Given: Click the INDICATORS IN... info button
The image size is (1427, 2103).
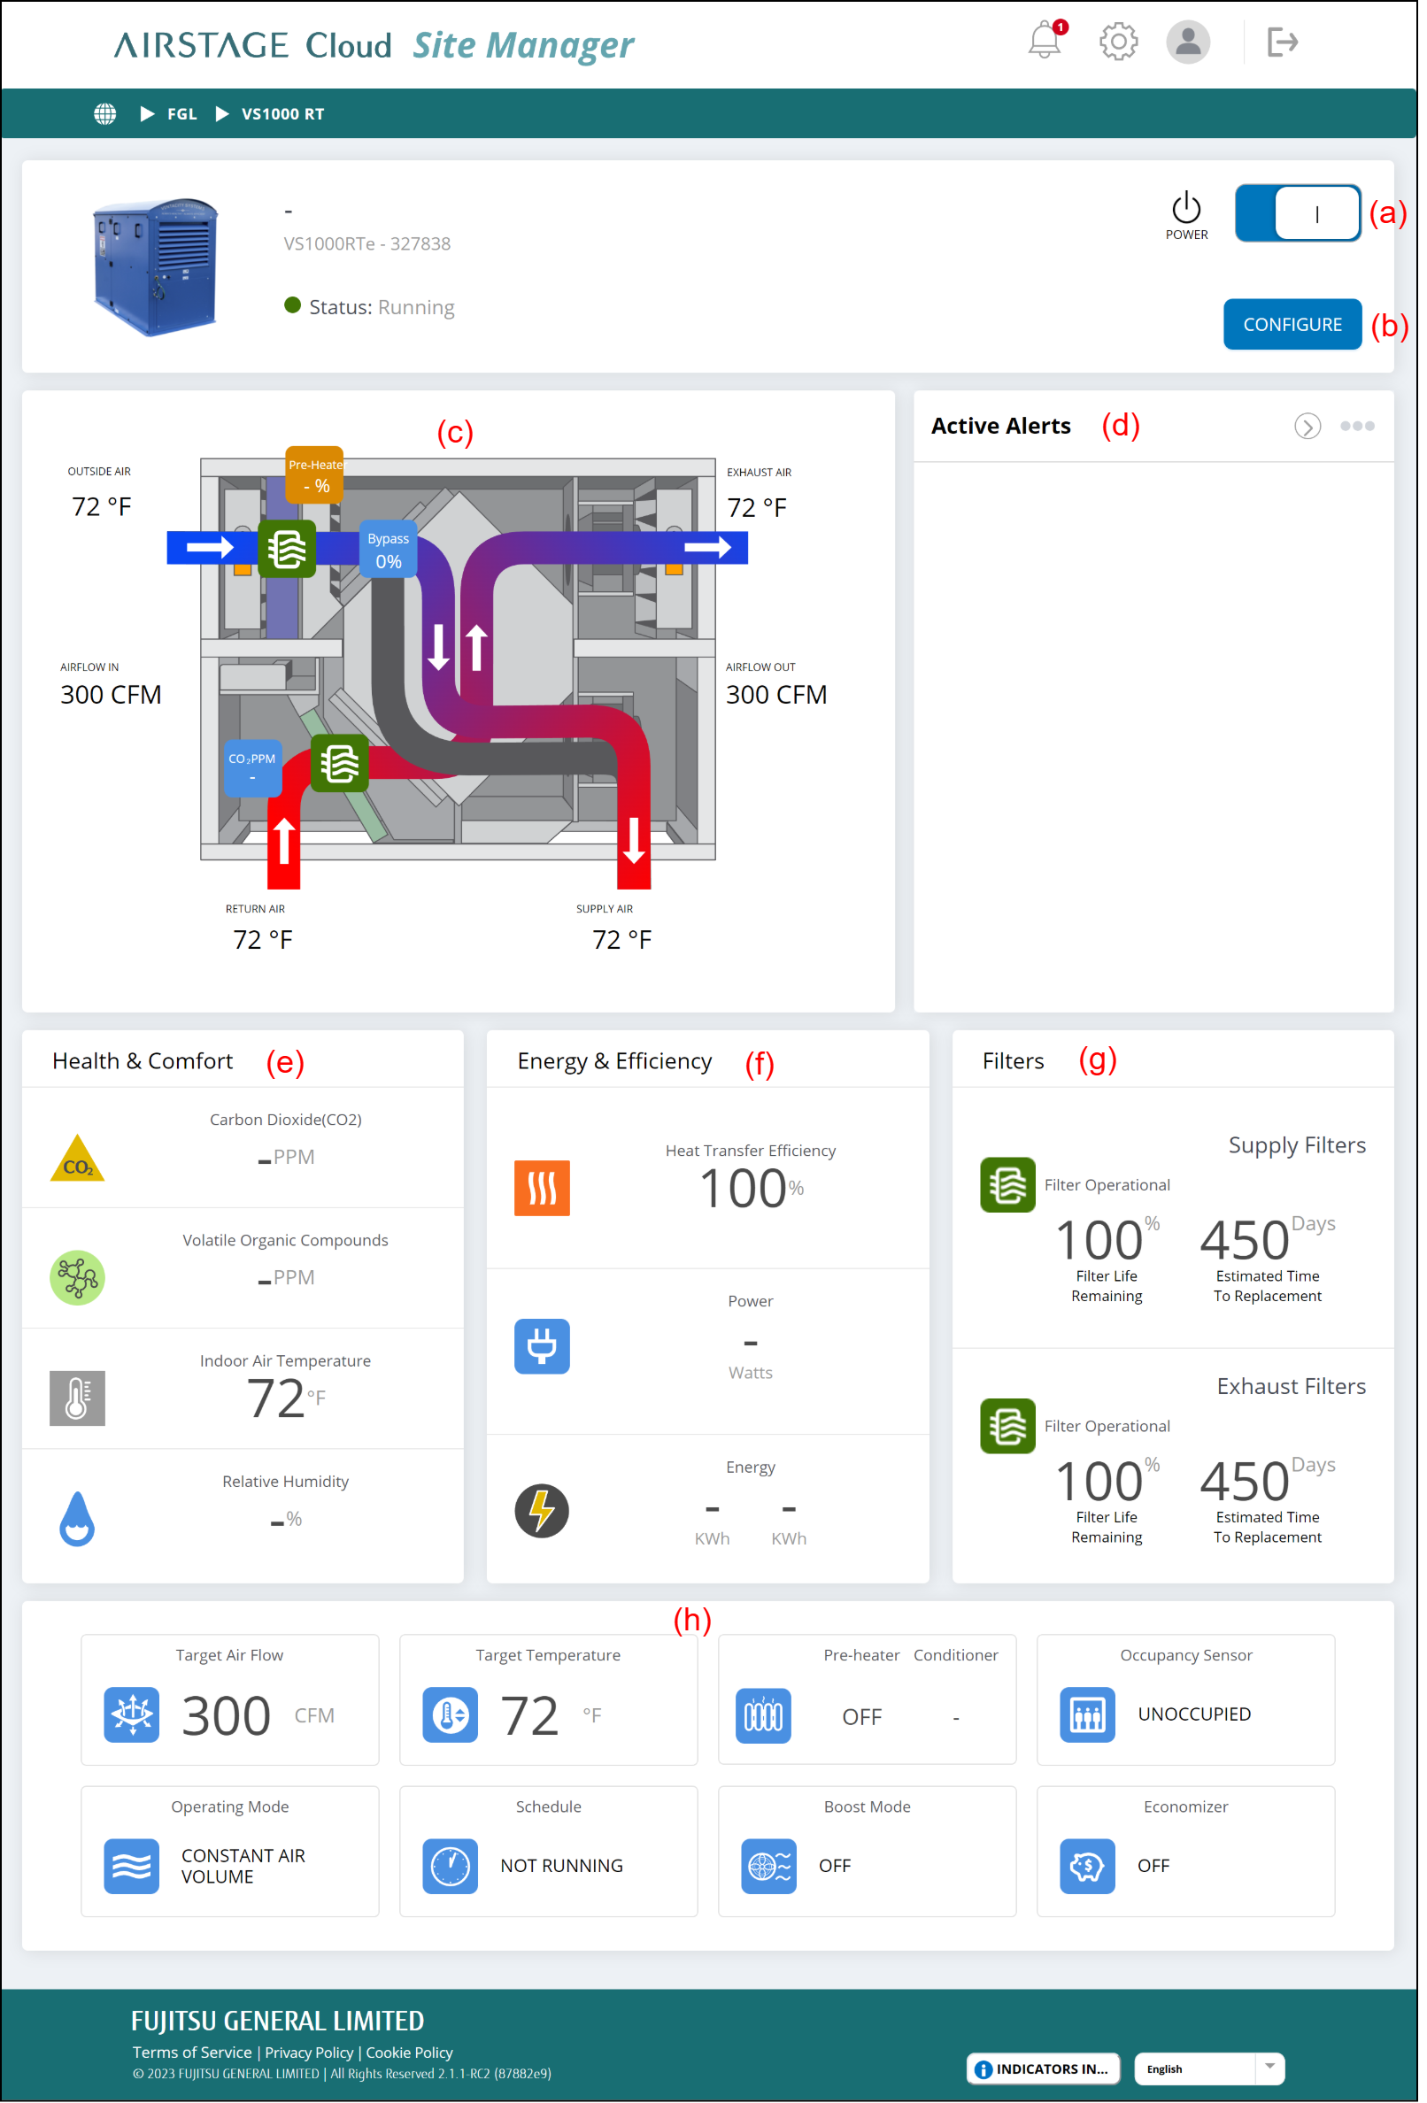Looking at the screenshot, I should click(x=1044, y=2069).
